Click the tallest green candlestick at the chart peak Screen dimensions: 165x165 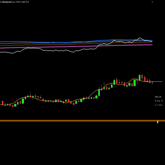[140, 78]
